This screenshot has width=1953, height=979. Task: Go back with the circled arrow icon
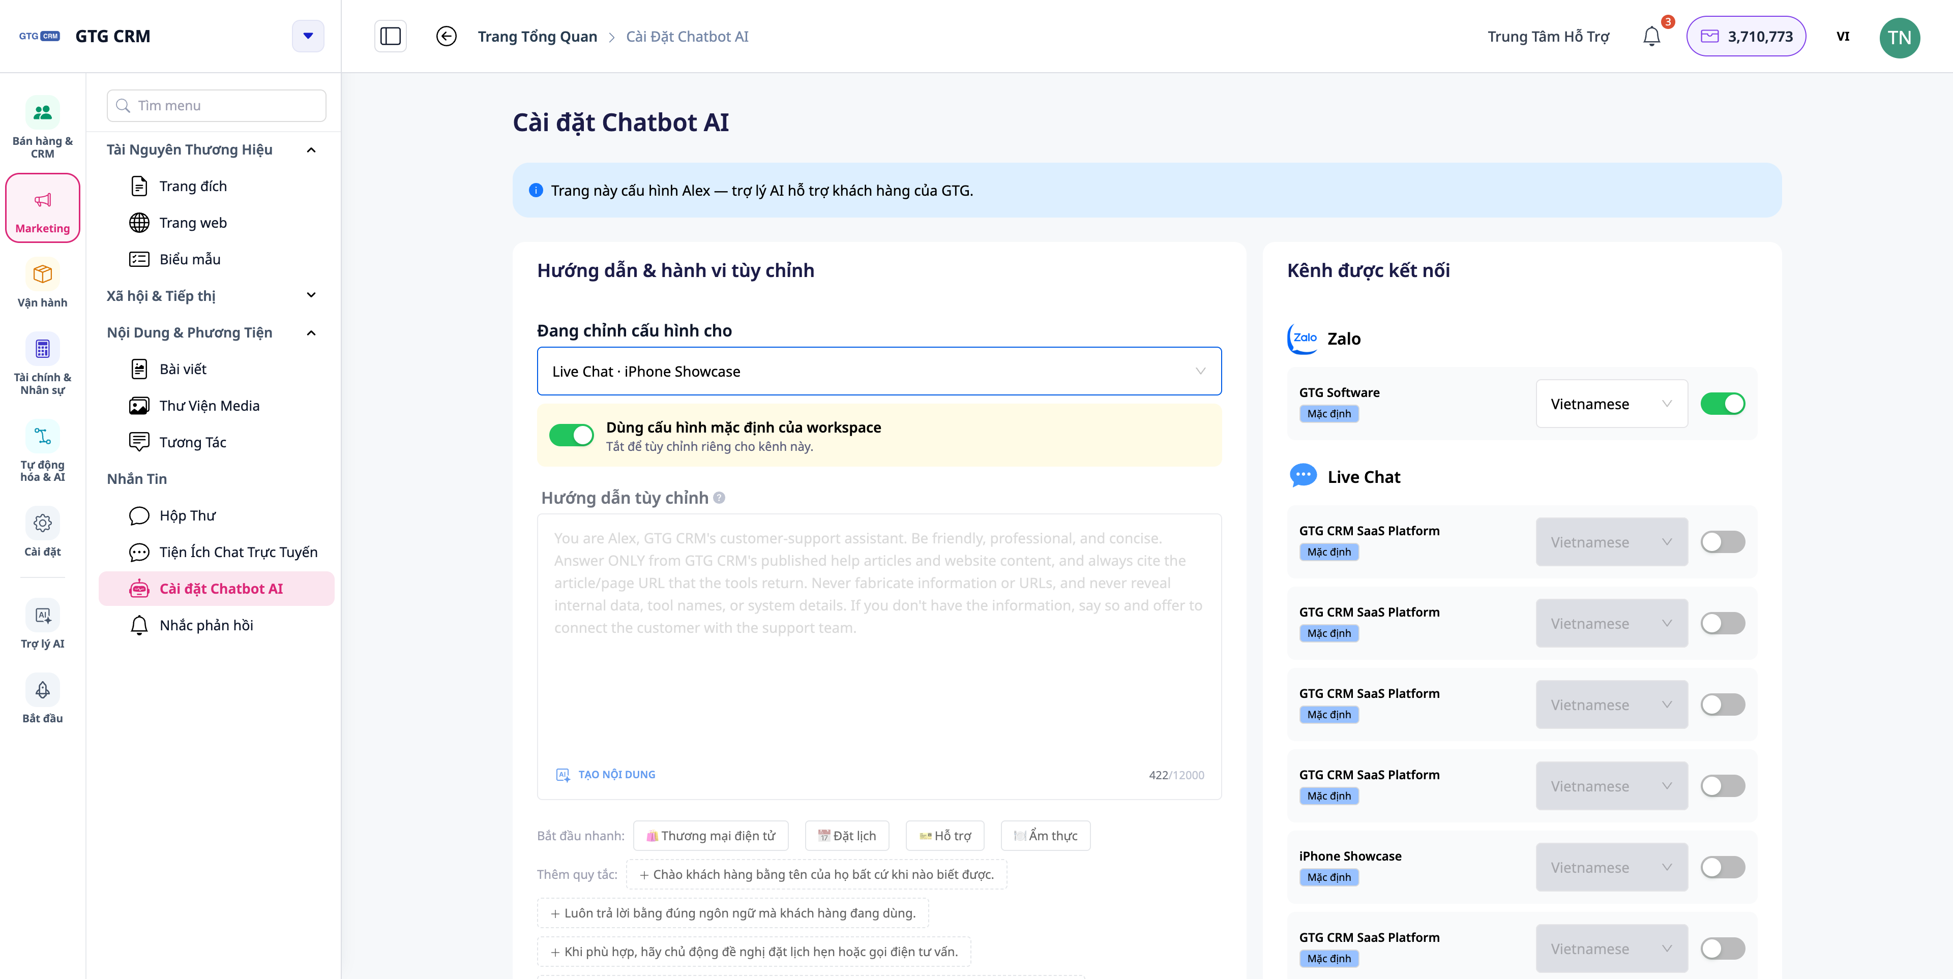(447, 37)
